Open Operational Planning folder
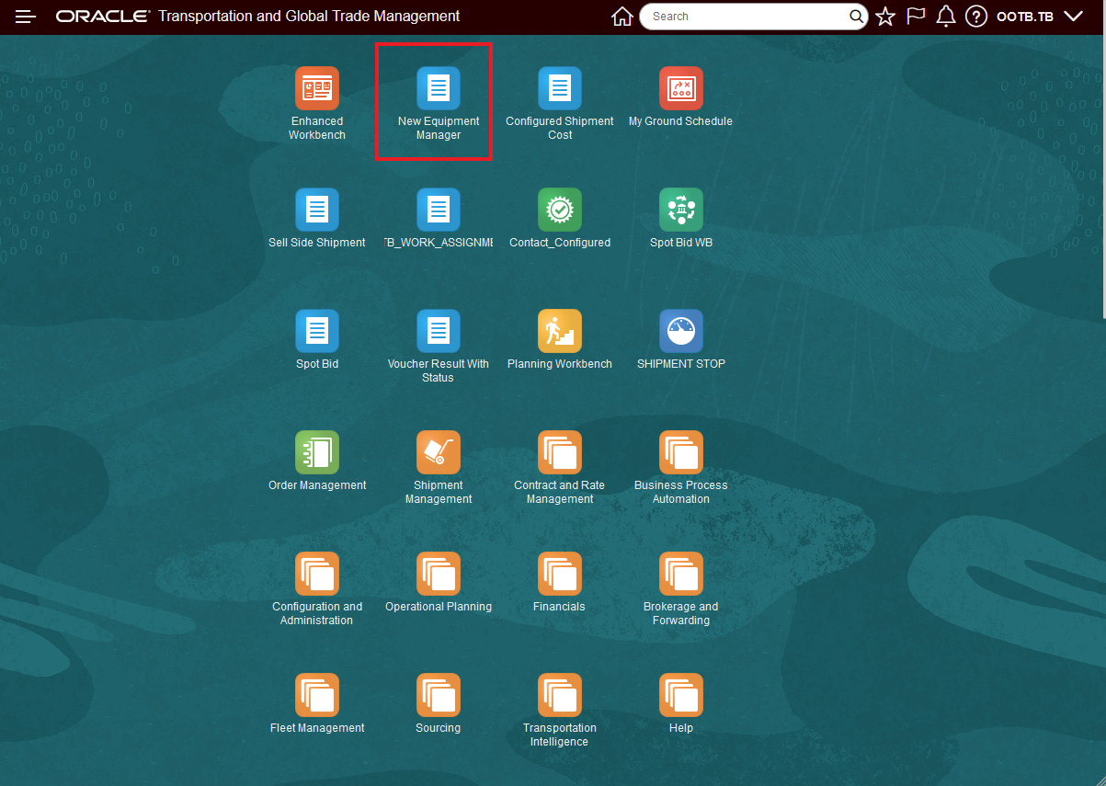The image size is (1106, 786). coord(439,574)
